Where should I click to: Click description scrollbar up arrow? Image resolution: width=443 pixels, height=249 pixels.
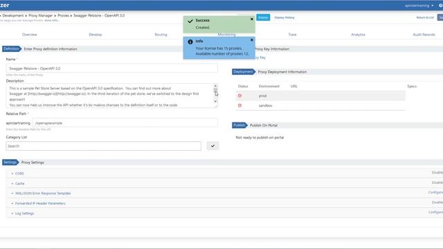215,86
